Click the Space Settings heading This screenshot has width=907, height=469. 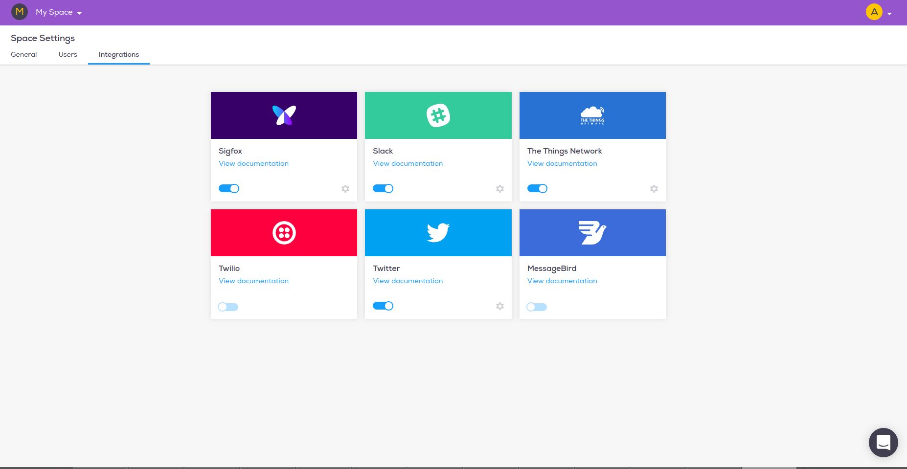pos(43,38)
